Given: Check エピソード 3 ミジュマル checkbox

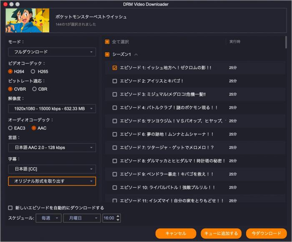Looking at the screenshot, I should point(115,94).
